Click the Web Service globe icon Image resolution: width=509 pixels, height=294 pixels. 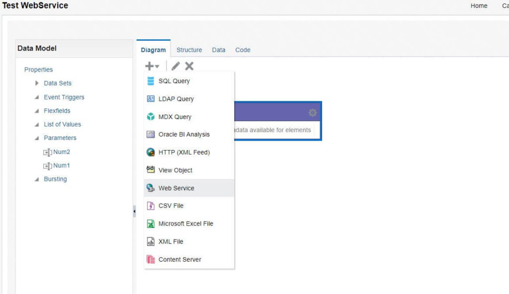(x=151, y=188)
